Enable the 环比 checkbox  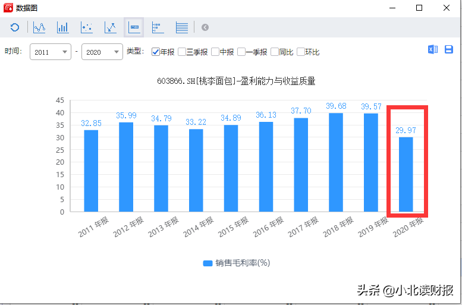coord(300,52)
